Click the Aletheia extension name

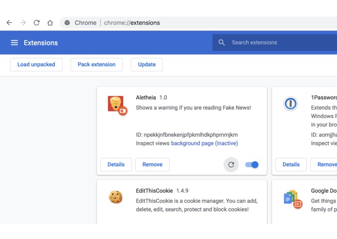tap(146, 98)
